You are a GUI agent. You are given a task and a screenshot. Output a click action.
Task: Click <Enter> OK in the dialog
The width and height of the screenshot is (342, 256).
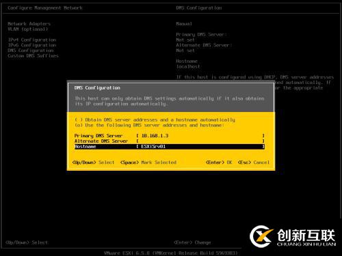pos(219,162)
